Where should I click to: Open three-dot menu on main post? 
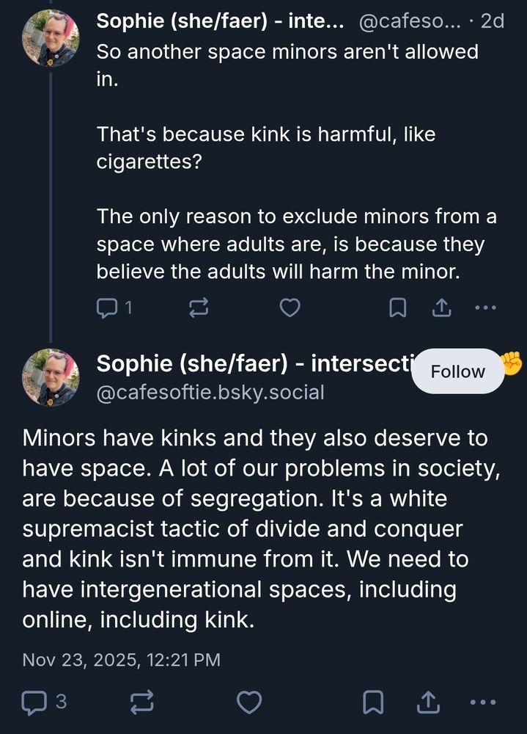coord(482,702)
